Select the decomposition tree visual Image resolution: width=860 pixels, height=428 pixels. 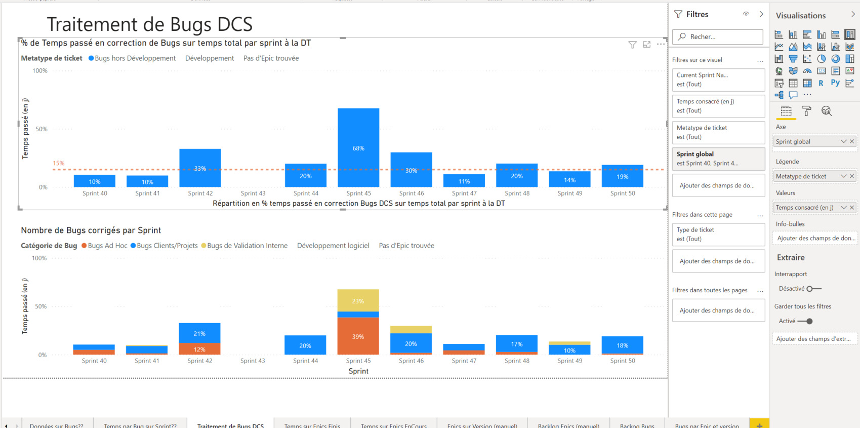coord(779,95)
